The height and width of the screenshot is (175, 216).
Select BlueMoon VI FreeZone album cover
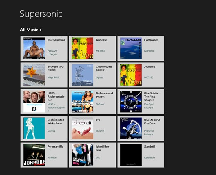pyautogui.click(x=131, y=128)
